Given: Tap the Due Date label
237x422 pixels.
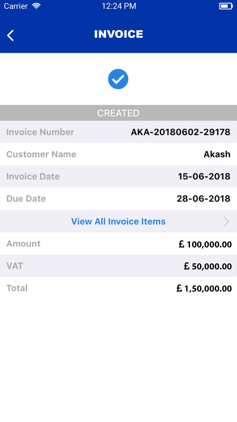Looking at the screenshot, I should coord(26,199).
